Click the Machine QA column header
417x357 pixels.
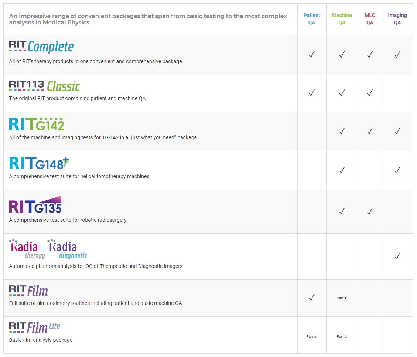click(x=342, y=19)
